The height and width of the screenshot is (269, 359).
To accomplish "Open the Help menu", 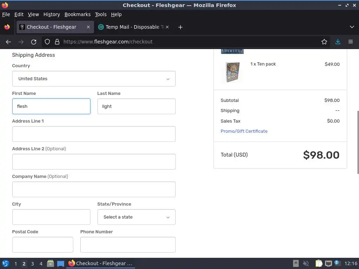I will pyautogui.click(x=116, y=14).
